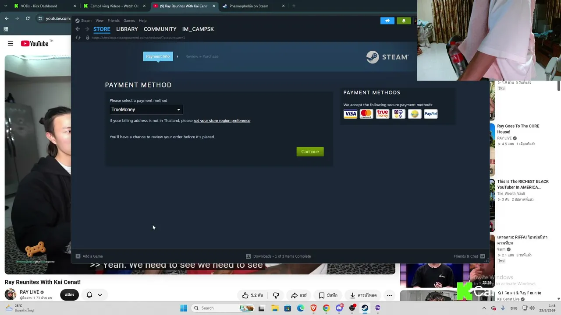Open YouTube hamburger guide menu
Image resolution: width=561 pixels, height=315 pixels.
click(11, 43)
